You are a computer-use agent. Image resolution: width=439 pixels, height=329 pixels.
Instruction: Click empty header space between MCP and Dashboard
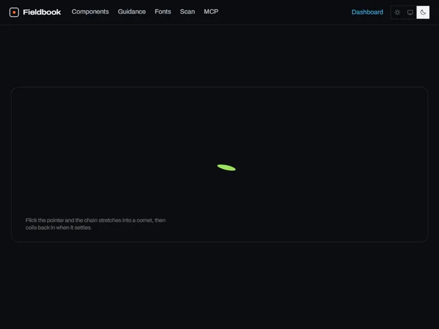tap(284, 12)
